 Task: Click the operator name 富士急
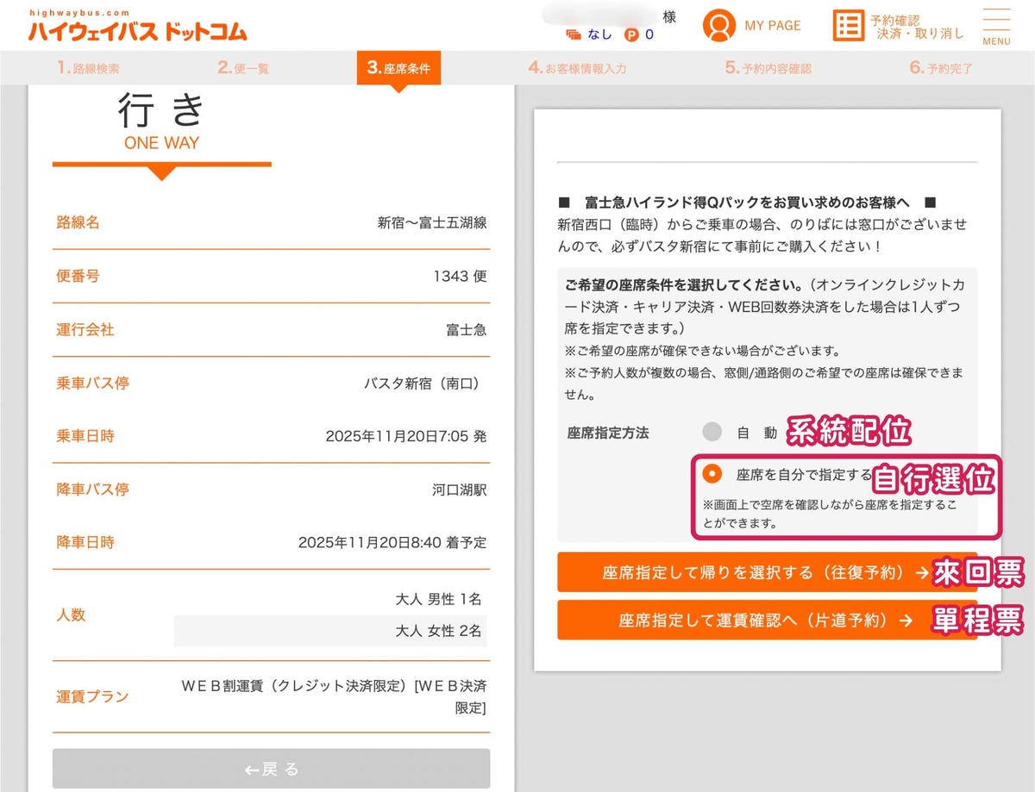[466, 329]
